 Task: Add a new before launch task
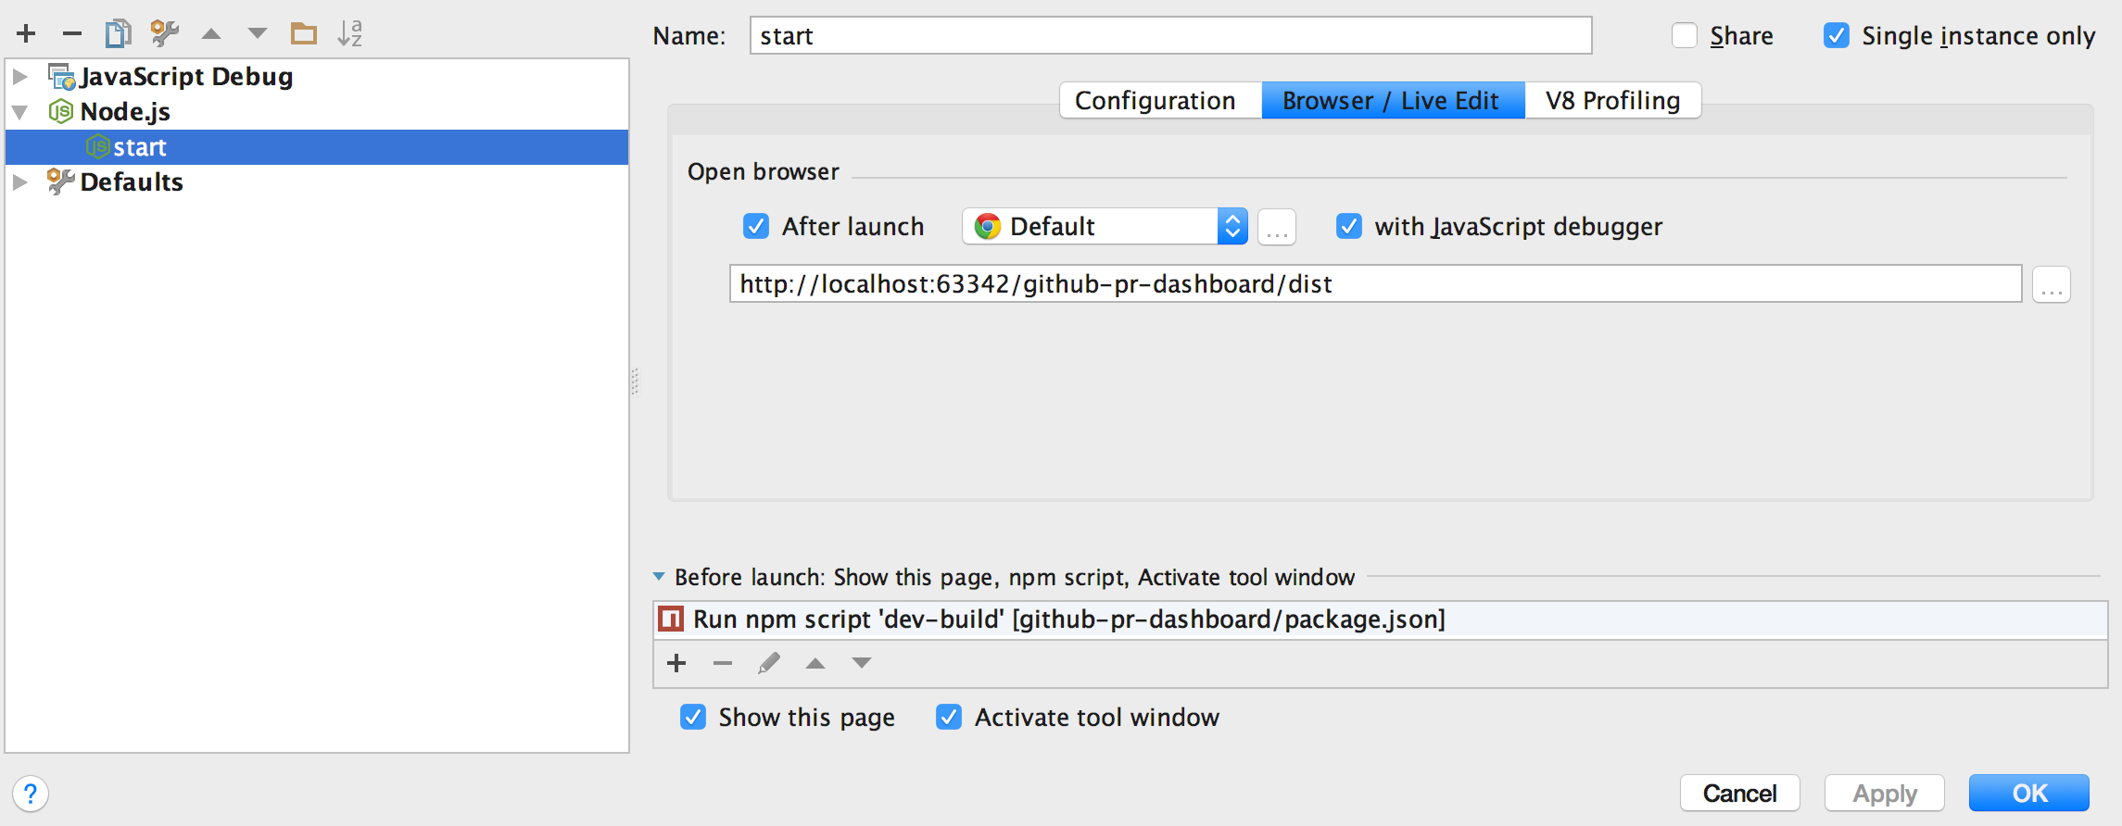(x=676, y=663)
